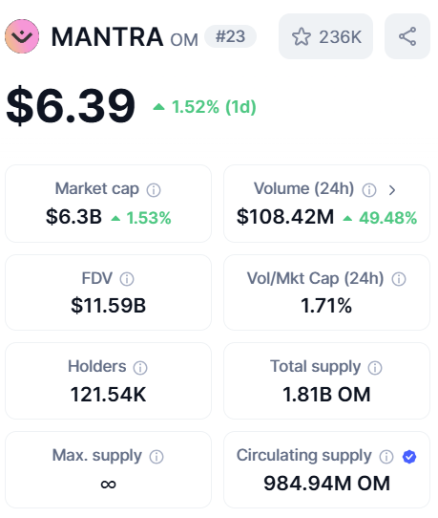Click the Holders info icon
The width and height of the screenshot is (438, 518).
coord(140,368)
